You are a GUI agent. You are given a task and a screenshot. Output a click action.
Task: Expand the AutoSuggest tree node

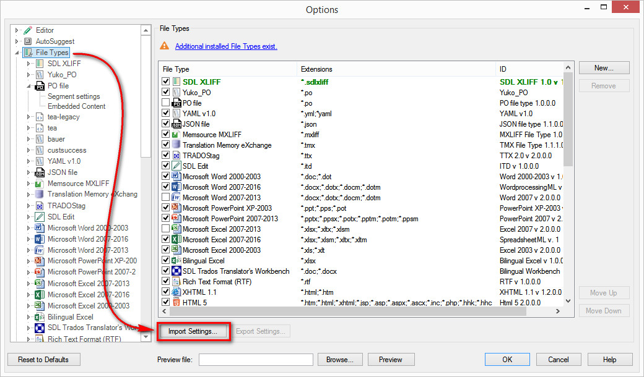click(17, 41)
